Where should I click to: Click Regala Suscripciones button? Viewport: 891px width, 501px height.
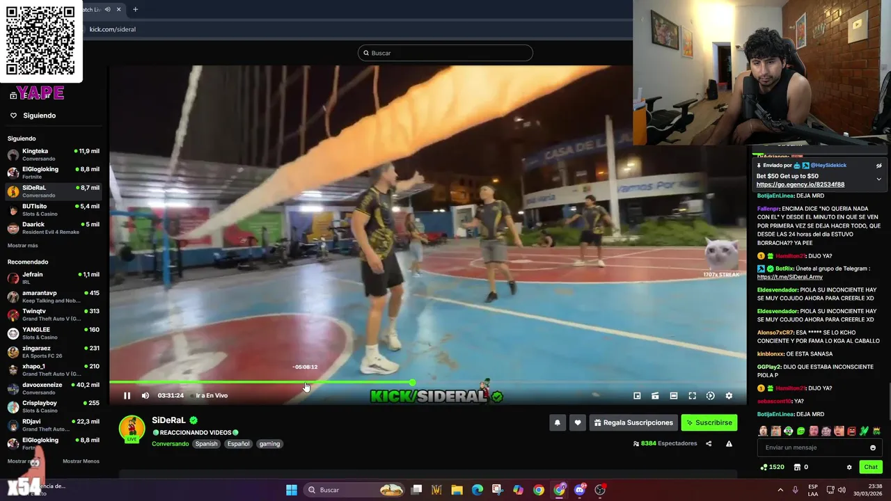pyautogui.click(x=633, y=422)
